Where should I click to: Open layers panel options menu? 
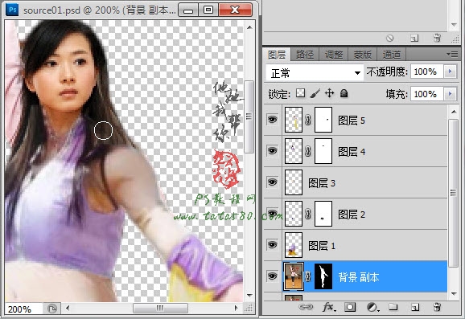pyautogui.click(x=452, y=54)
